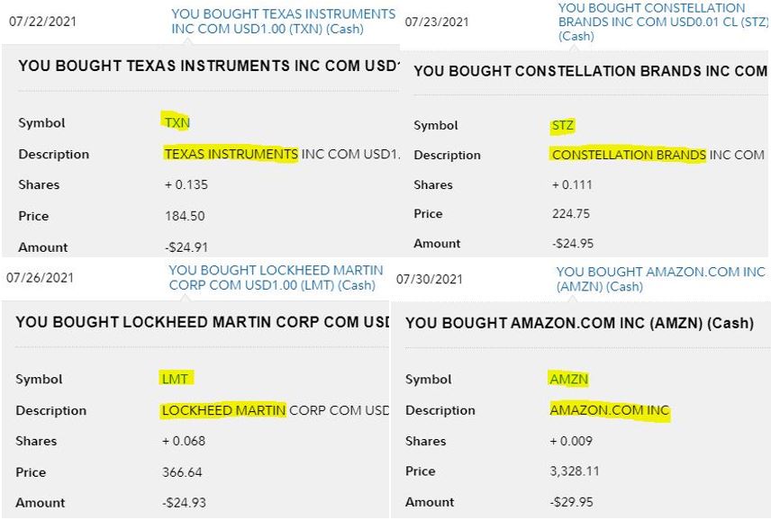Click the Texas Instruments description text
The width and height of the screenshot is (771, 520).
[x=282, y=154]
